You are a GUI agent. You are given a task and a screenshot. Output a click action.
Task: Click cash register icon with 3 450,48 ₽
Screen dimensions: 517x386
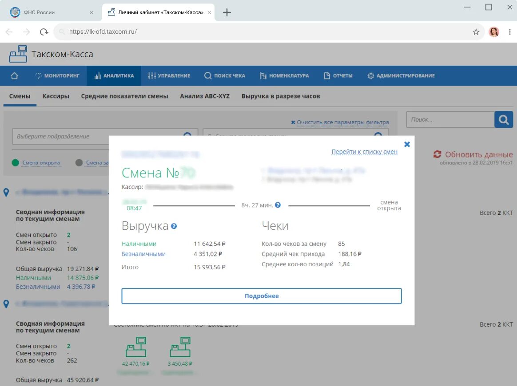(x=180, y=347)
